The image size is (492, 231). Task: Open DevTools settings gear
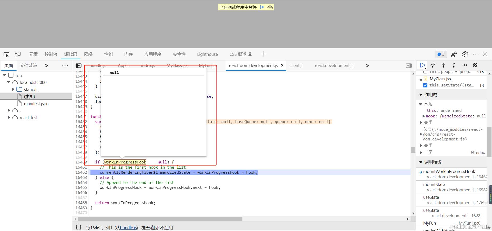[465, 54]
